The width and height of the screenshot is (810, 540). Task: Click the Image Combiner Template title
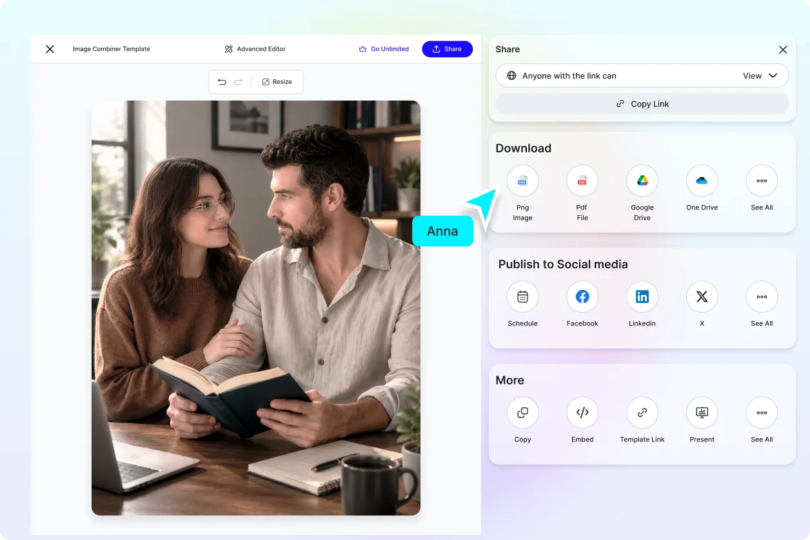(112, 49)
